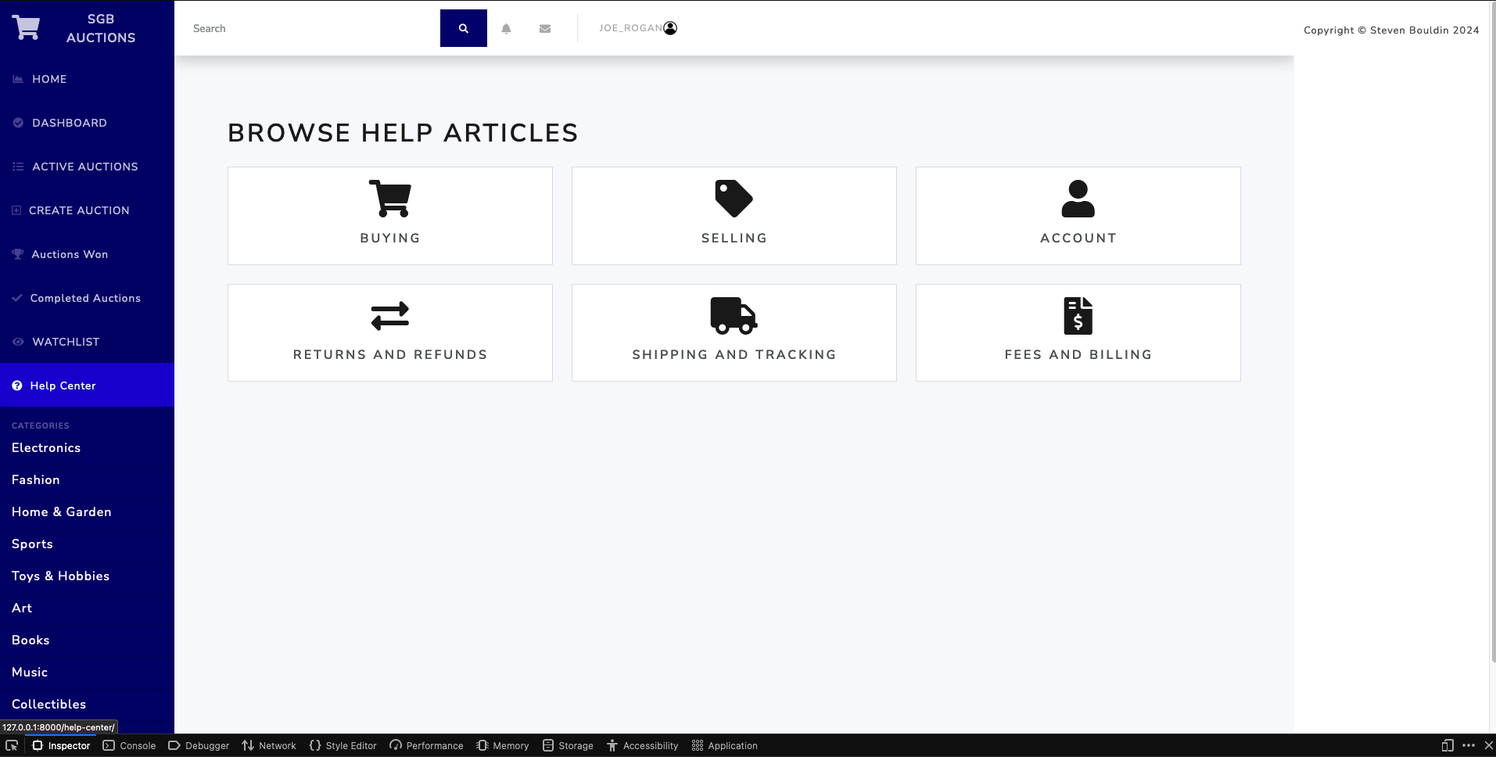Image resolution: width=1496 pixels, height=757 pixels.
Task: Click the Auctions Won trophy icon
Action: coord(18,254)
